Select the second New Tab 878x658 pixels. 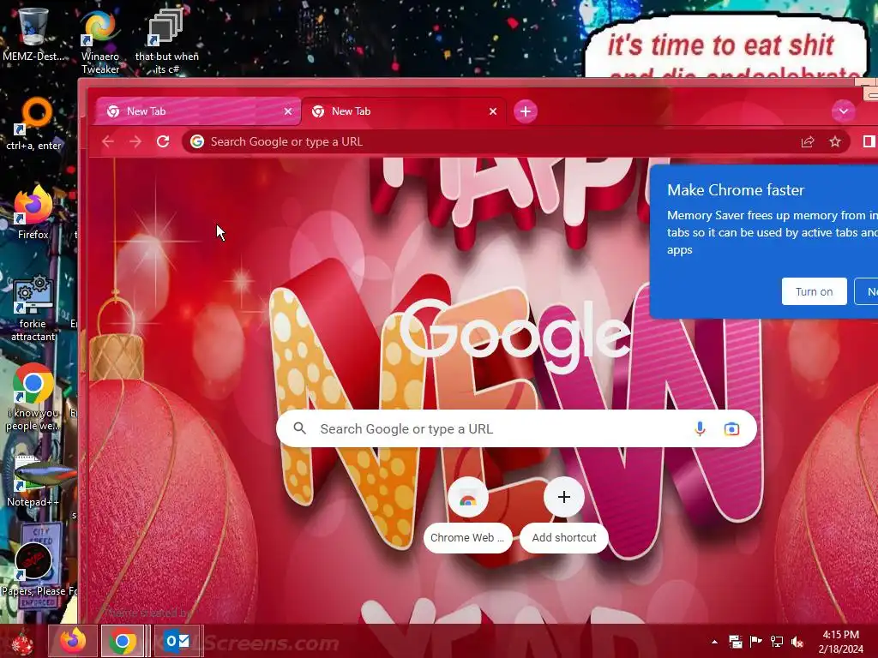403,111
